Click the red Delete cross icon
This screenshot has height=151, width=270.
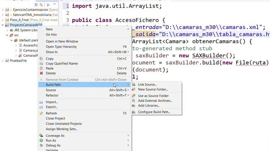[41, 73]
